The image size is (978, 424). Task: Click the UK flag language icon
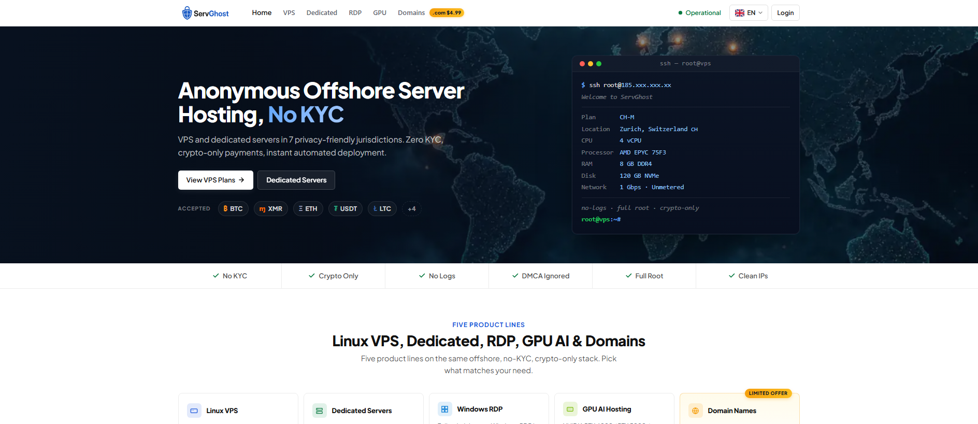740,13
